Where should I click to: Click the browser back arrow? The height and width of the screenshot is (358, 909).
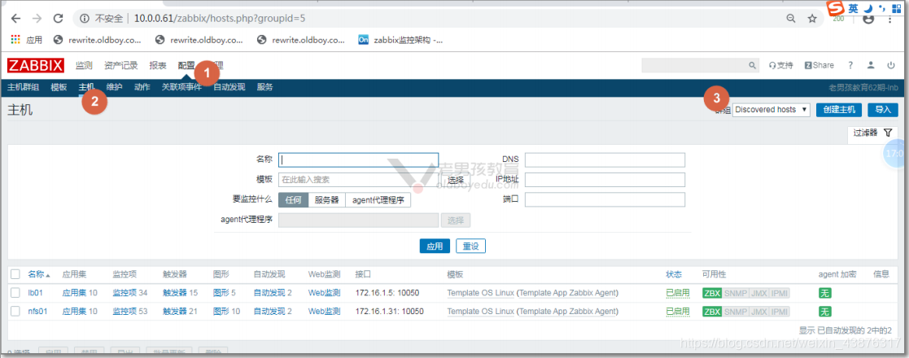coord(15,19)
